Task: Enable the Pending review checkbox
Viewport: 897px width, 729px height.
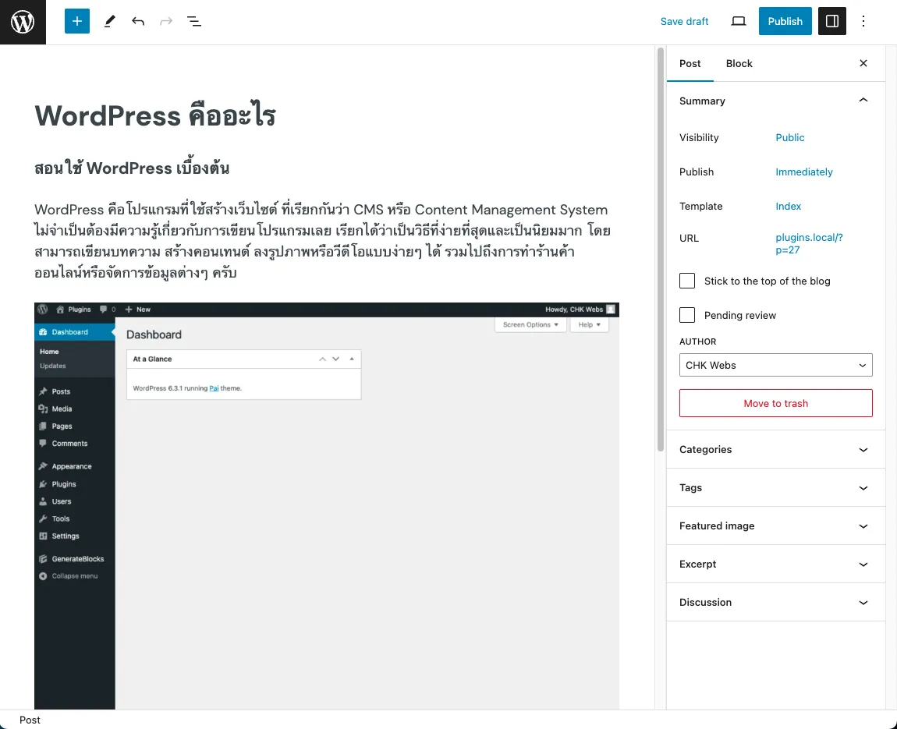Action: point(687,315)
